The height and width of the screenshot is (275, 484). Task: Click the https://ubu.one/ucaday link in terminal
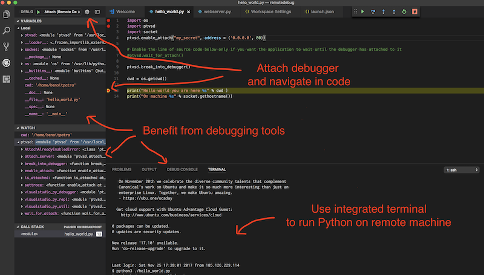[x=148, y=198]
